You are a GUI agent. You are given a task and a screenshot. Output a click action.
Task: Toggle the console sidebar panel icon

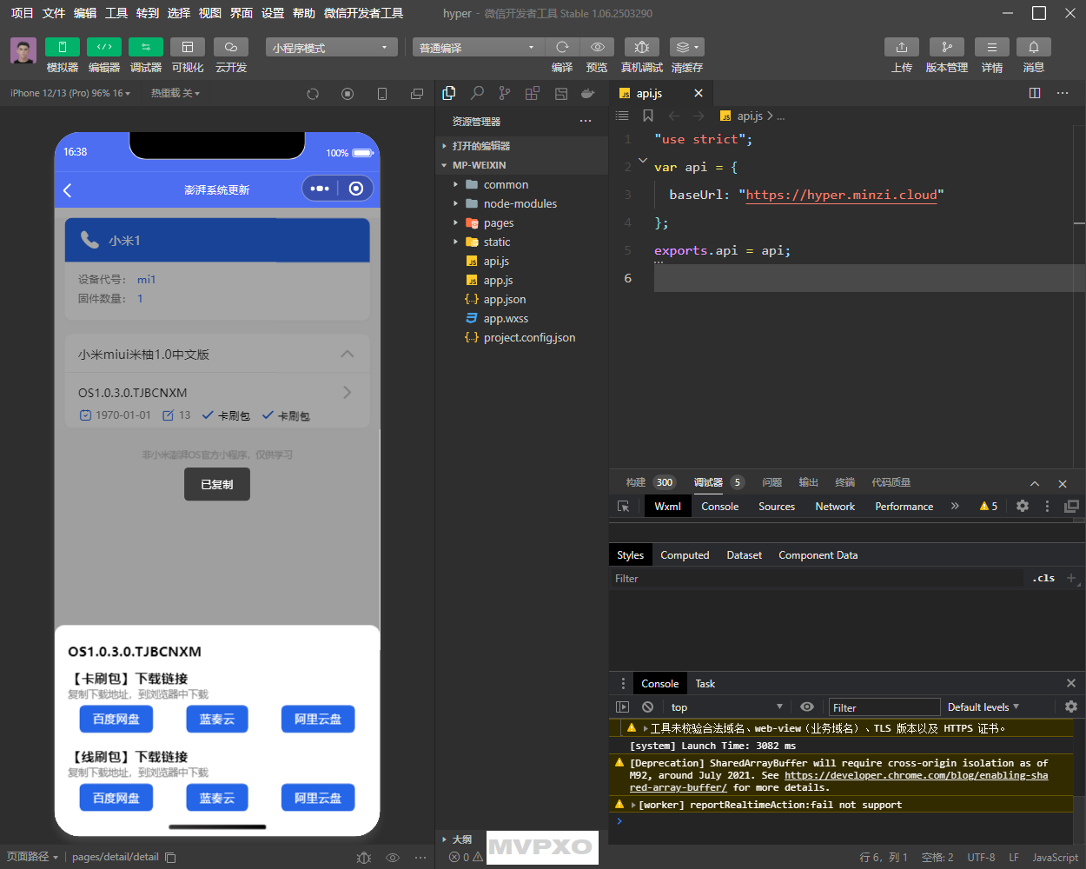click(x=622, y=707)
